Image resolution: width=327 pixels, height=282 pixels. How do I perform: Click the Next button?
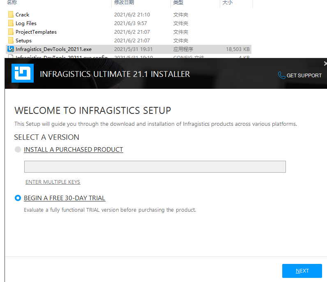302,271
